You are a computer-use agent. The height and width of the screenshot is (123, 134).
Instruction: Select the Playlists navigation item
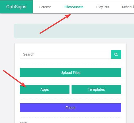tap(103, 7)
